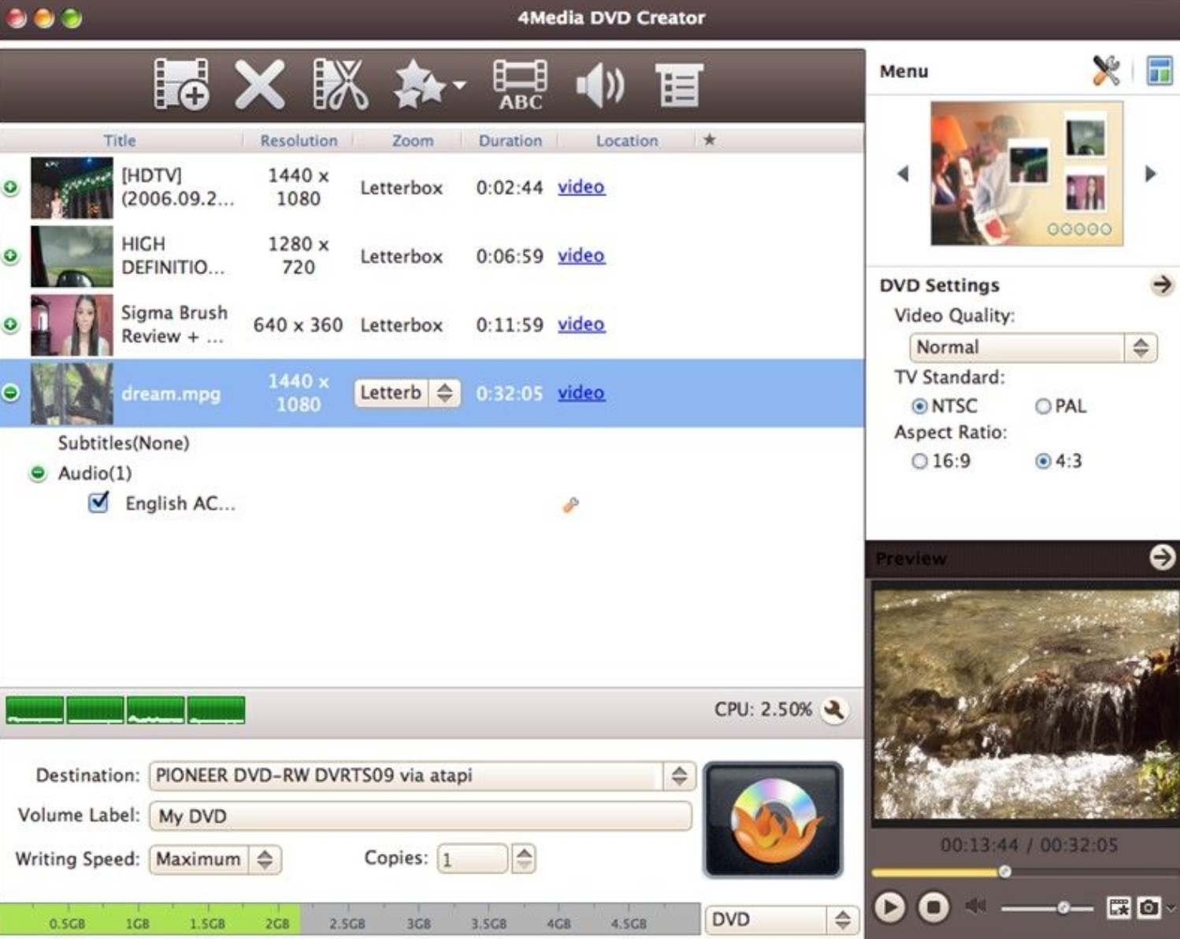Screen dimensions: 1180x939
Task: Expand DVD Settings with arrow icon
Action: click(x=1163, y=284)
